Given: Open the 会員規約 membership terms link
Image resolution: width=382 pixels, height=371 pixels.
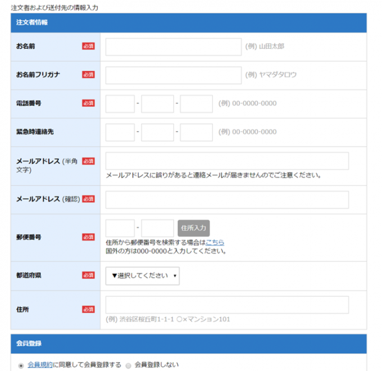Looking at the screenshot, I should point(40,365).
